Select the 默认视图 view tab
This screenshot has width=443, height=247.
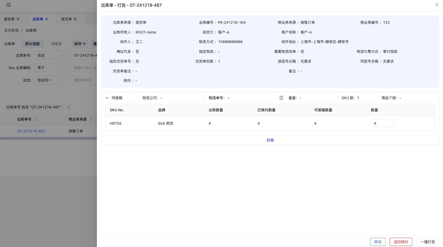tap(32, 44)
